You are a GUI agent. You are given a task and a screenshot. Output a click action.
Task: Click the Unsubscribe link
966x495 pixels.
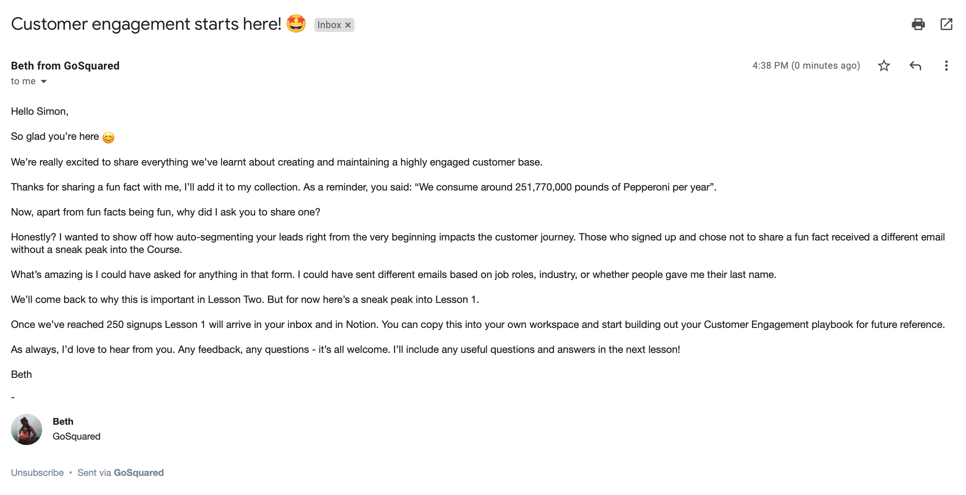37,473
